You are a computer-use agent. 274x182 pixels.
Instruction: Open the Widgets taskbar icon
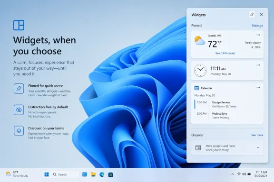tap(85, 174)
